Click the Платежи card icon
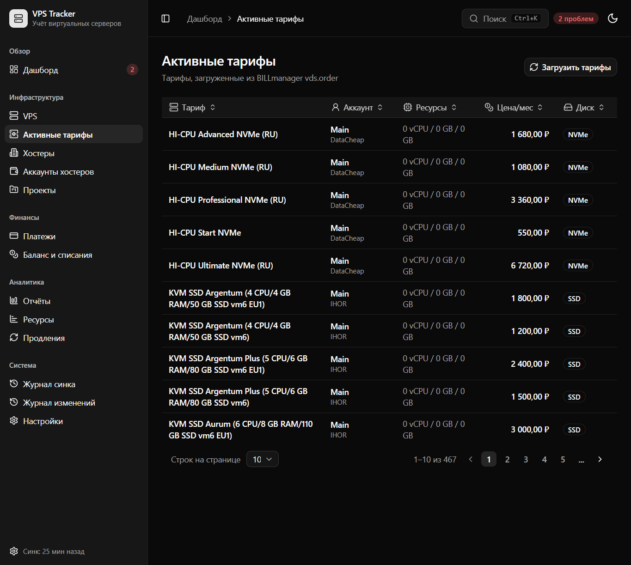631x565 pixels. (x=14, y=236)
